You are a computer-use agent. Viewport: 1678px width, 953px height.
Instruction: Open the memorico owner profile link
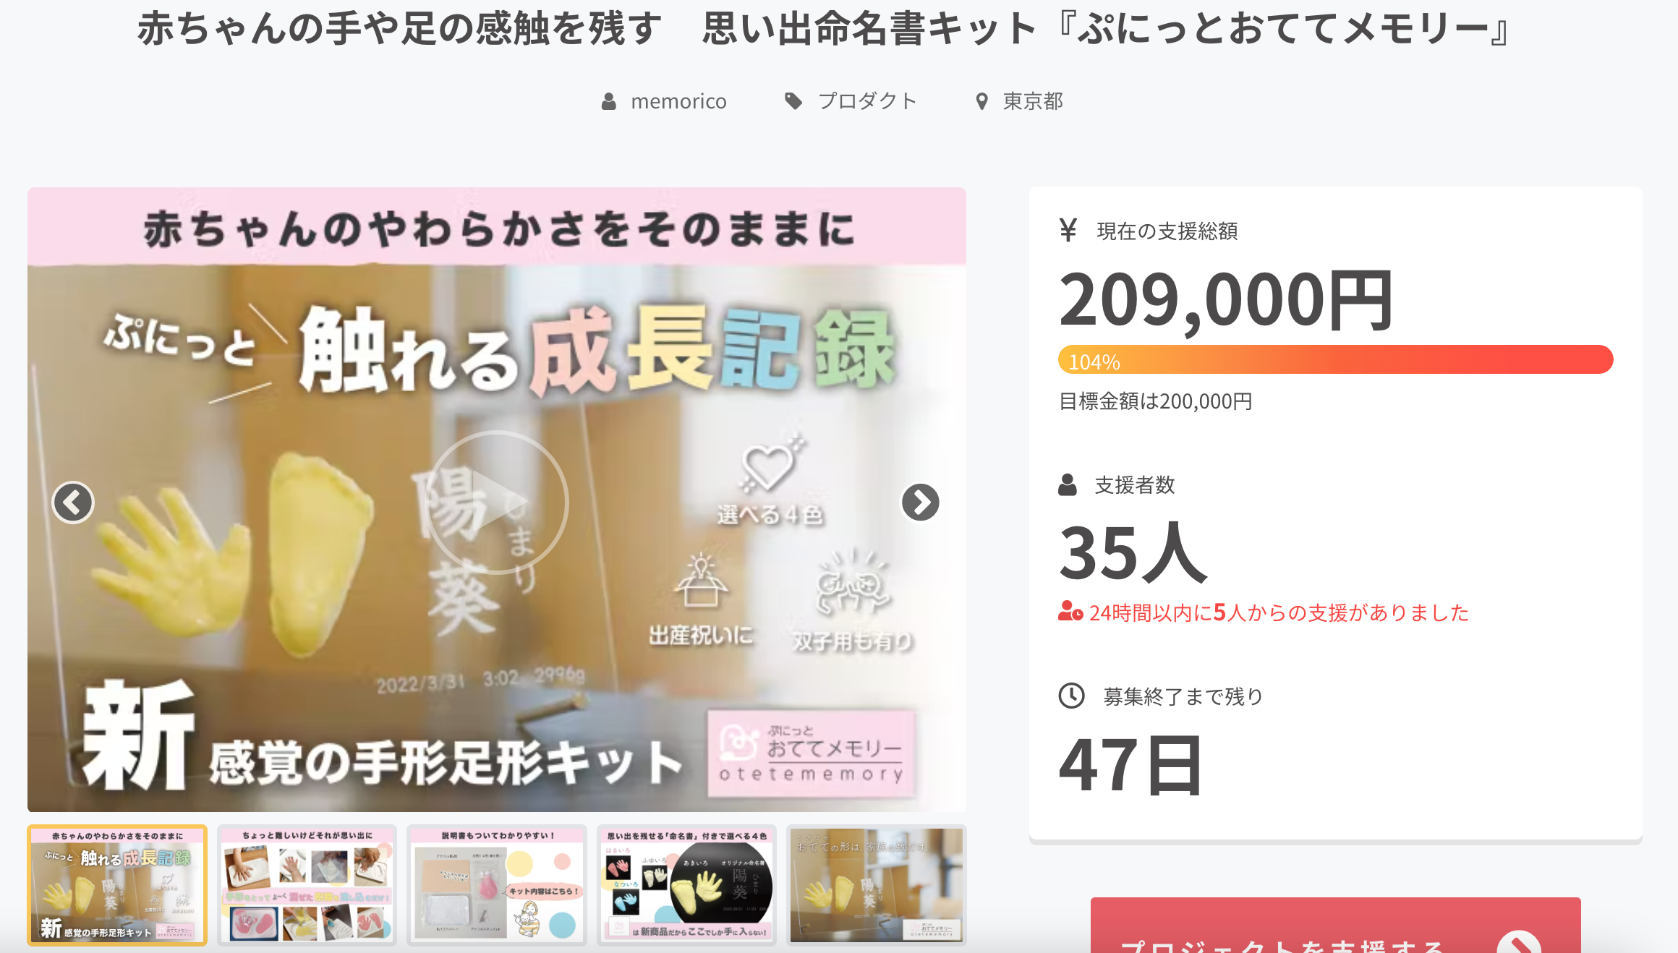pyautogui.click(x=678, y=101)
